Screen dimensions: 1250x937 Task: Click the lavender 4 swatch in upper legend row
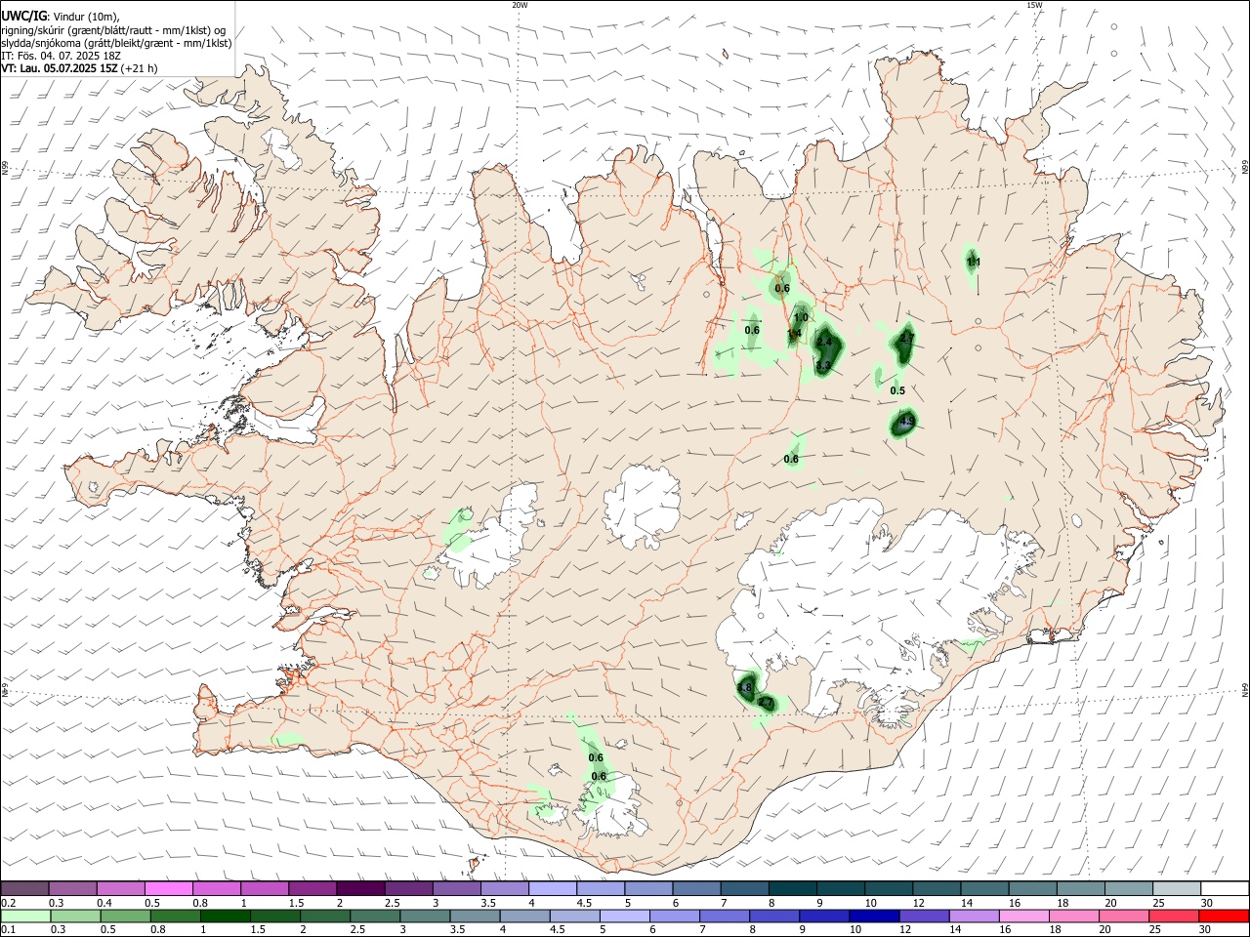pos(553,888)
